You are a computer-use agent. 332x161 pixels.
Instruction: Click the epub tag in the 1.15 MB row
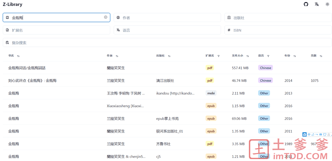tap(211, 106)
